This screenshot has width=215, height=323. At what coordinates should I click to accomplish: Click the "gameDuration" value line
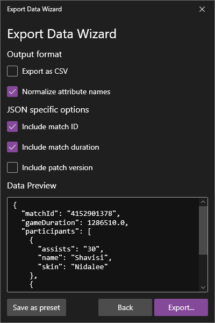click(x=75, y=222)
